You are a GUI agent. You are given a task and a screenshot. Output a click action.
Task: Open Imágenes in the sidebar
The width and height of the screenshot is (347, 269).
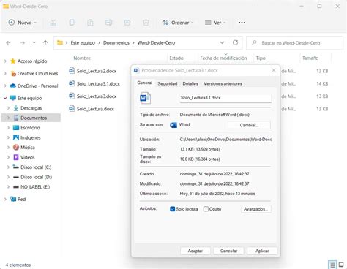click(31, 137)
